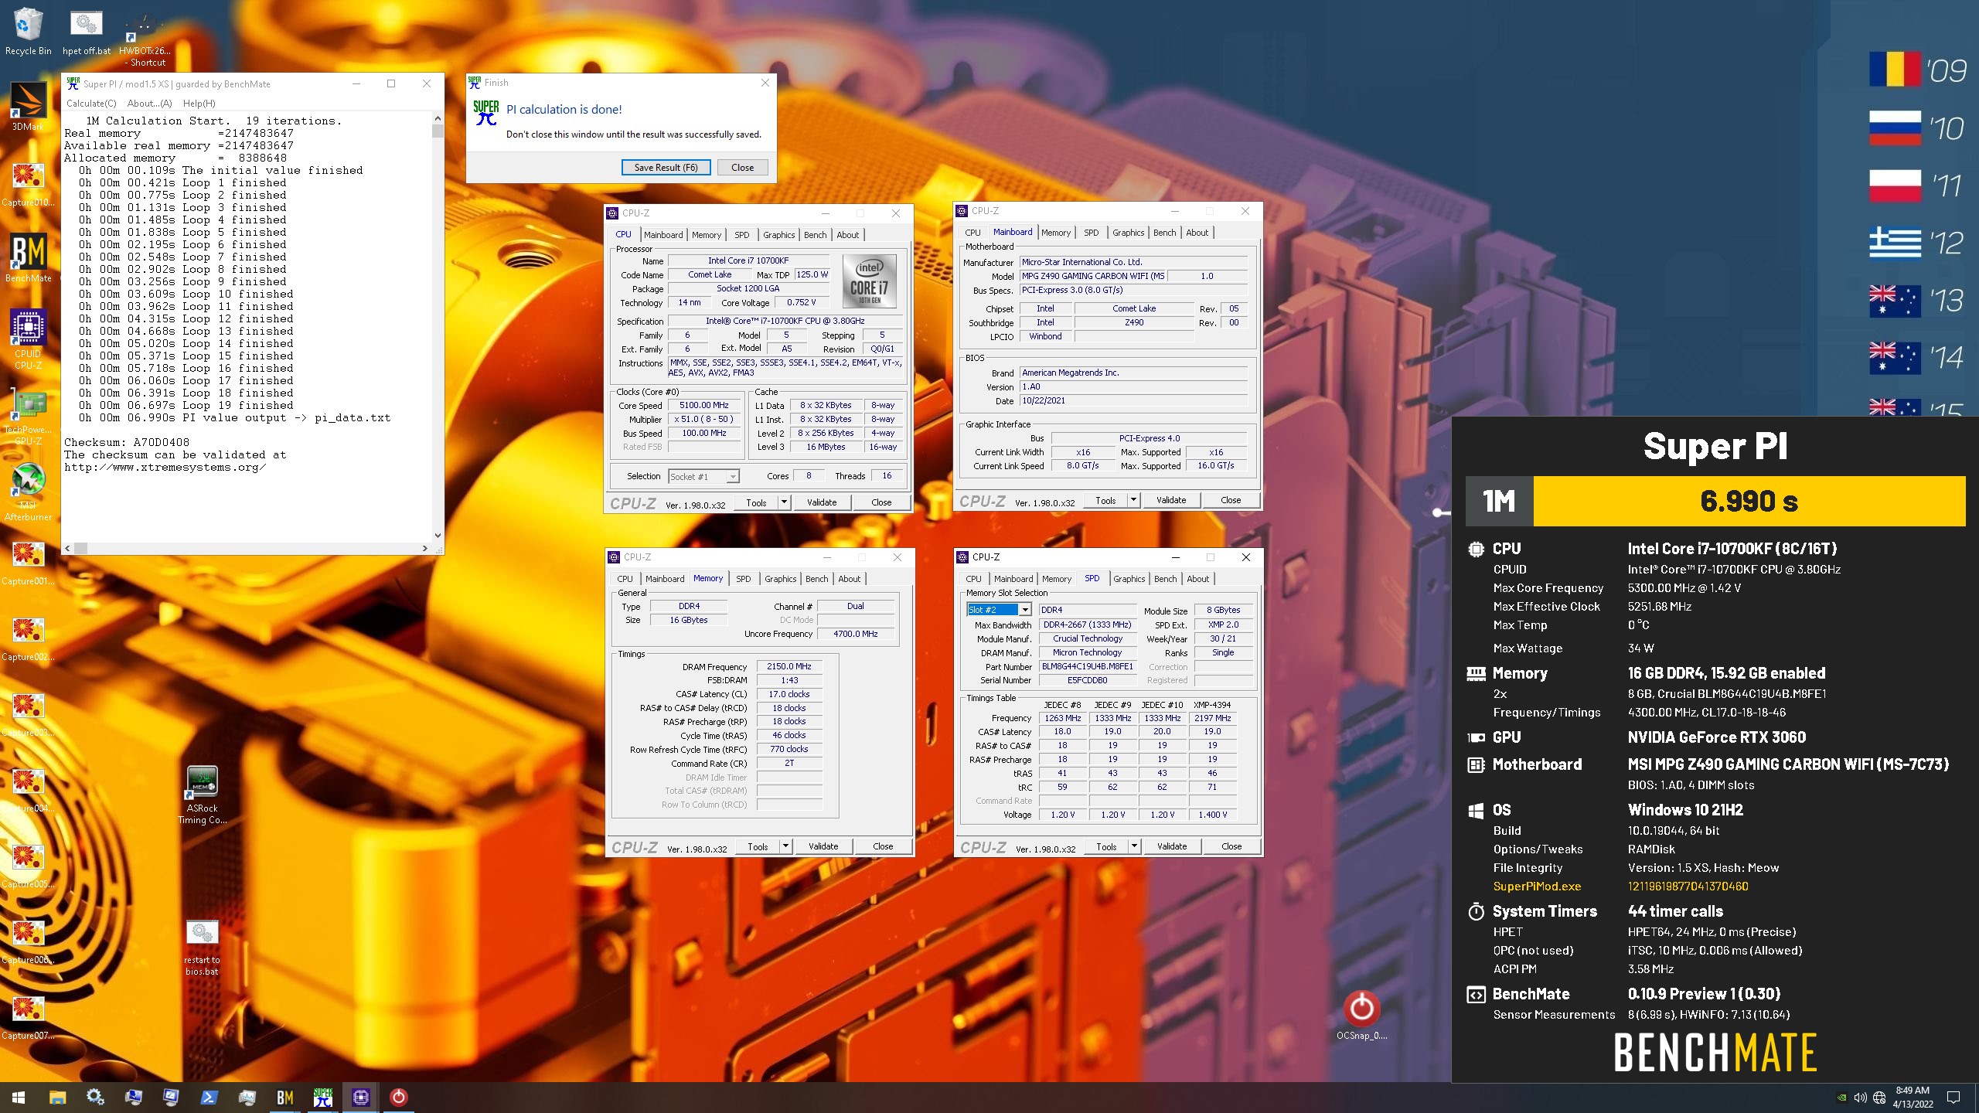Open the notification center icon
1979x1113 pixels.
click(1953, 1098)
